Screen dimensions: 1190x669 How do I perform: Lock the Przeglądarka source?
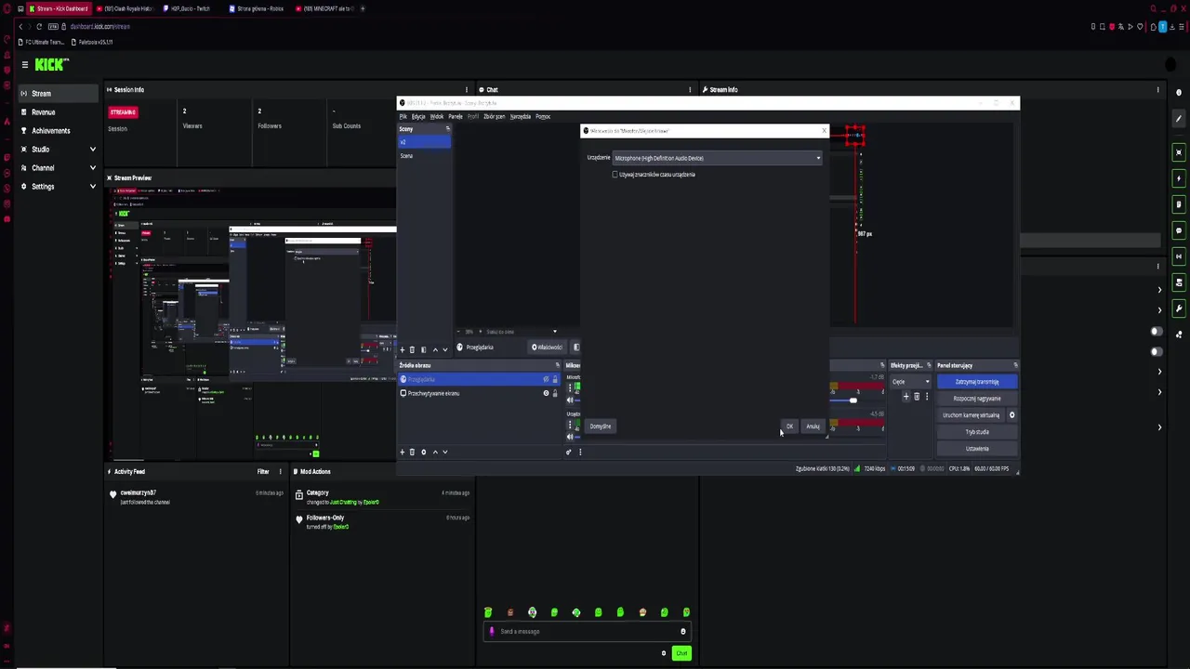pos(555,380)
